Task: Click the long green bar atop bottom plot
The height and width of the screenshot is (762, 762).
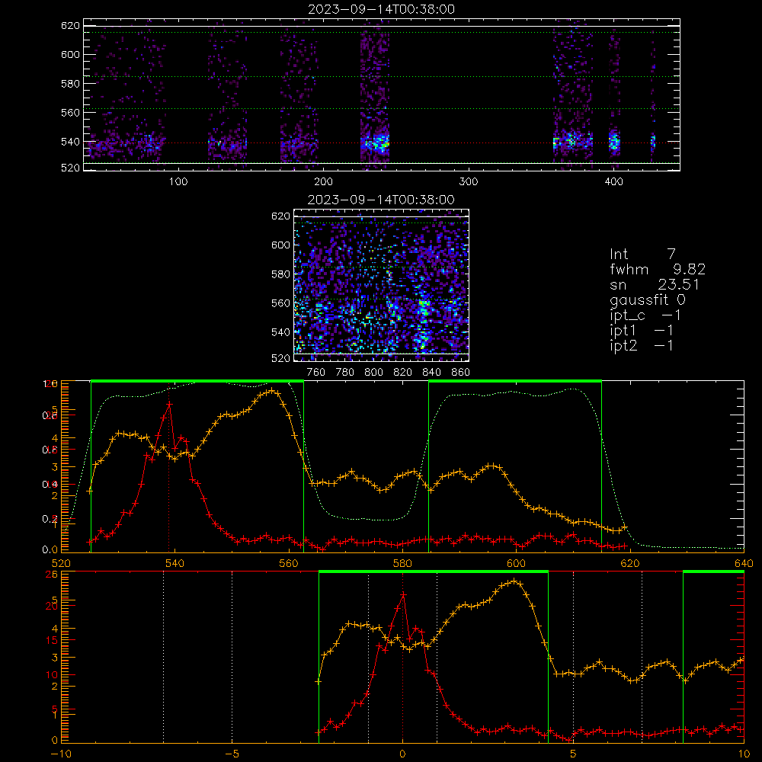Action: 434,571
